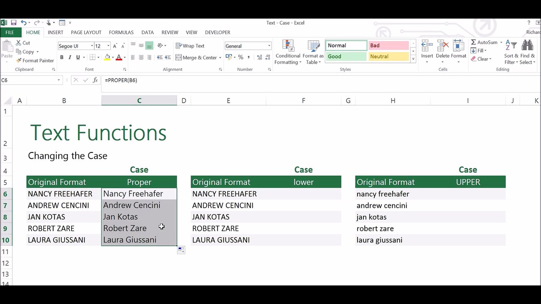Save the workbook from quick access toolbar
Image resolution: width=541 pixels, height=304 pixels.
[x=14, y=23]
